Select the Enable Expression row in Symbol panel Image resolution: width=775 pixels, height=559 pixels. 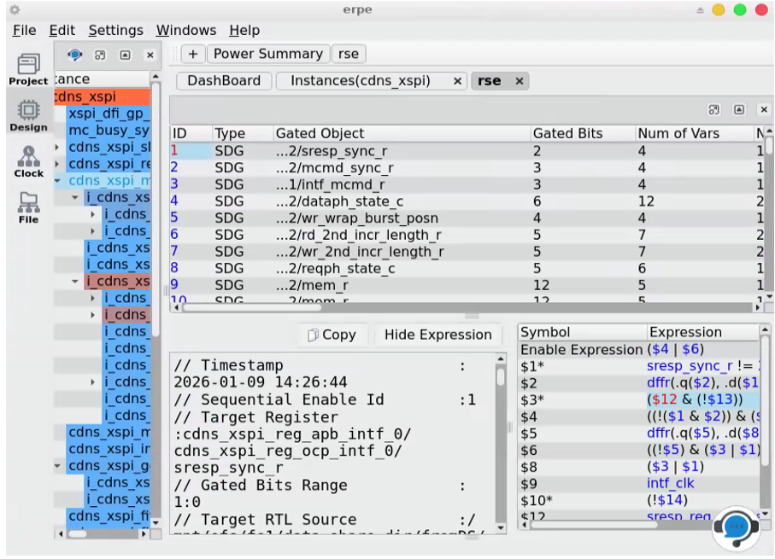(x=581, y=350)
